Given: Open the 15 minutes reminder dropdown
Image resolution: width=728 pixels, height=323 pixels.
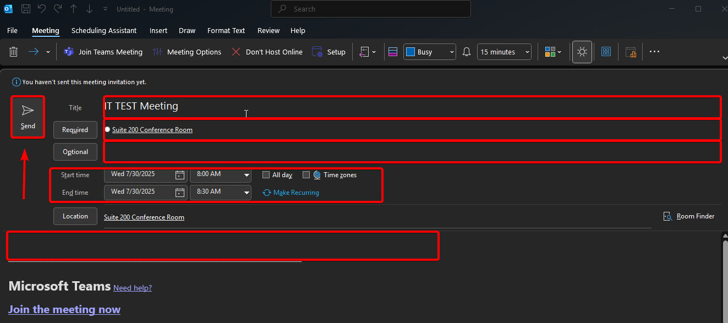Looking at the screenshot, I should pyautogui.click(x=504, y=52).
